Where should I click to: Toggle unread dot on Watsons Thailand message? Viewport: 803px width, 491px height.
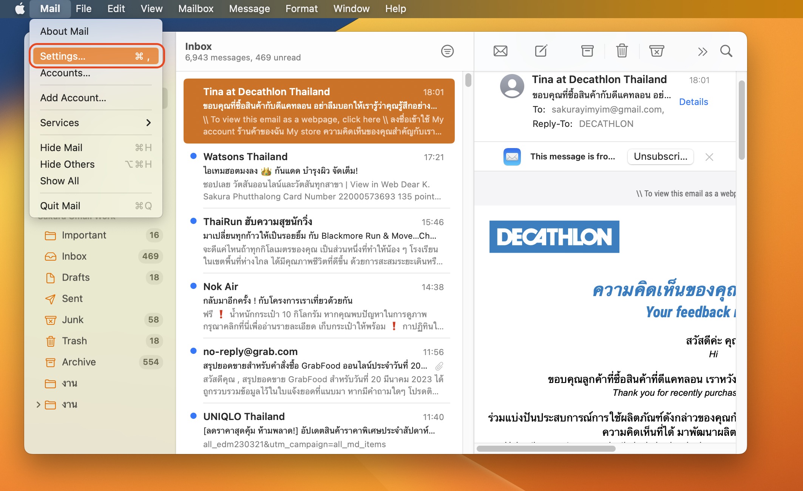coord(193,156)
